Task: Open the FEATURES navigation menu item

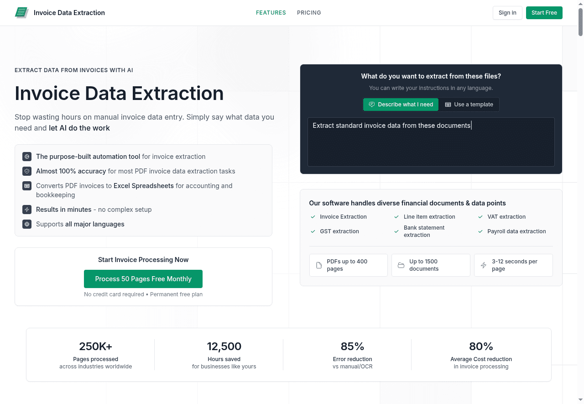Action: (271, 13)
